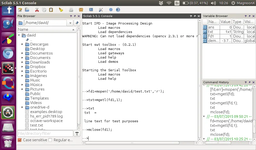Click the Value column header
256x150 pixels.
[x=225, y=22]
